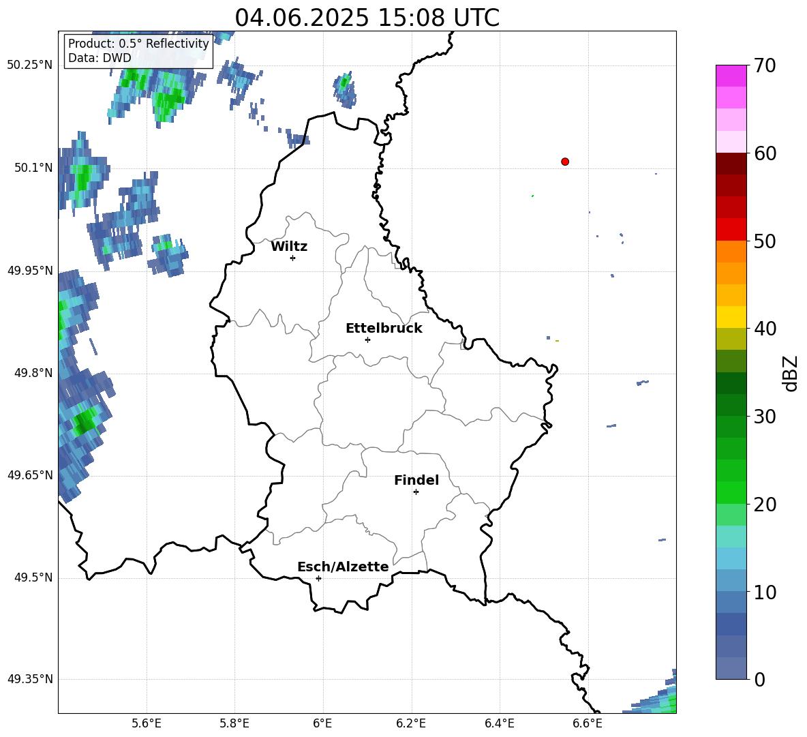Click the 50.25°N latitude label
The width and height of the screenshot is (807, 737).
click(x=30, y=65)
